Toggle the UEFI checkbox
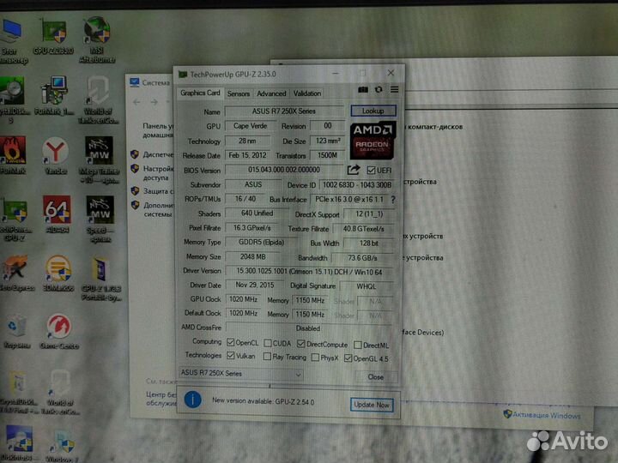Viewport: 618px width, 463px height. coord(371,170)
